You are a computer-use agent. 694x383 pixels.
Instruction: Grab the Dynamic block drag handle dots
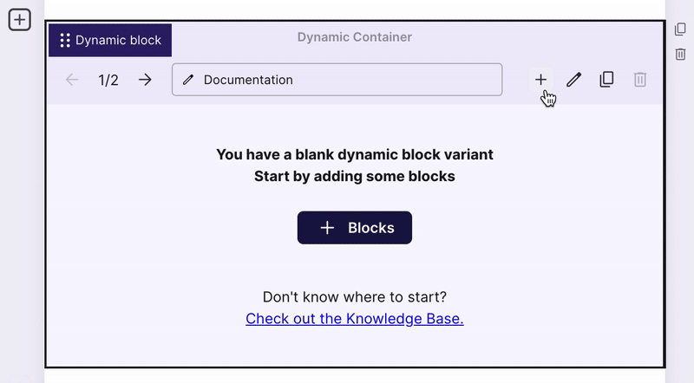point(65,40)
